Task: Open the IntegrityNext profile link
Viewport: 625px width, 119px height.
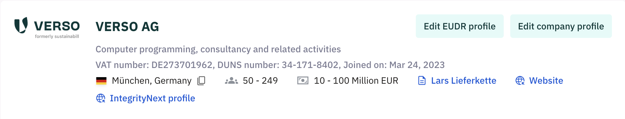Action: click(152, 98)
